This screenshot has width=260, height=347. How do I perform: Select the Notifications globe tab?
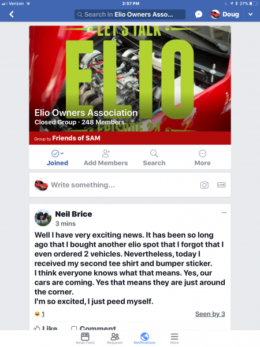(x=144, y=338)
